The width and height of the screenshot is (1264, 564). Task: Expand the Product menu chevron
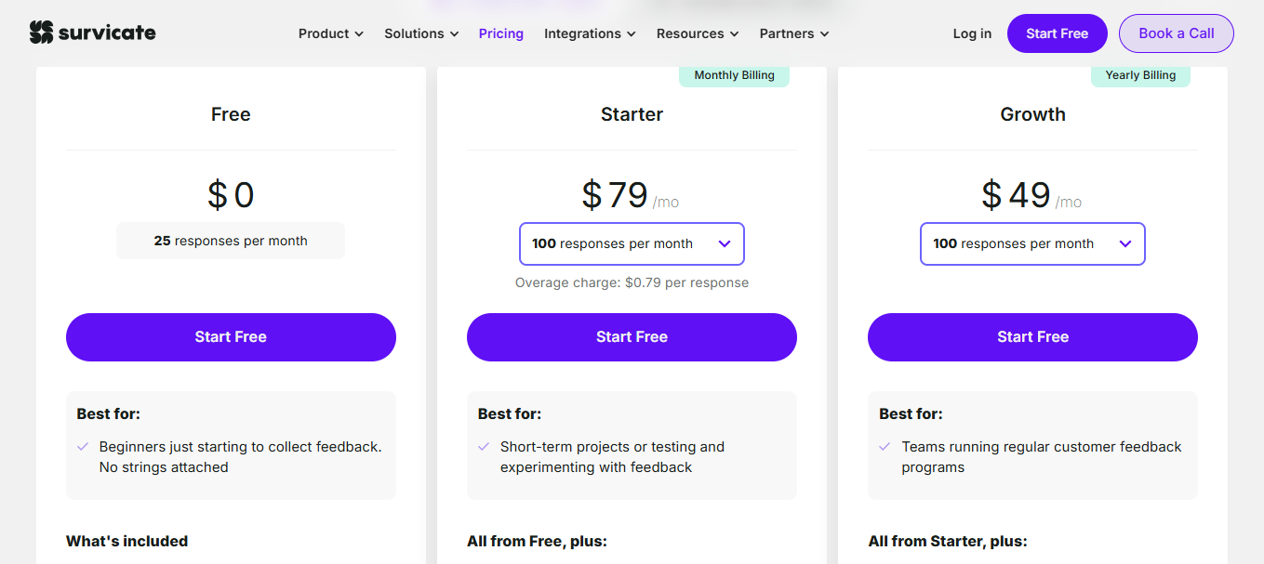tap(358, 34)
